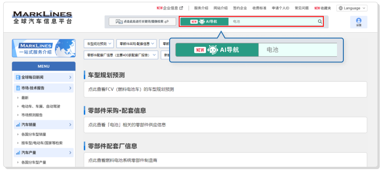Select 最新 in the side menu
The image size is (382, 175).
25,98
